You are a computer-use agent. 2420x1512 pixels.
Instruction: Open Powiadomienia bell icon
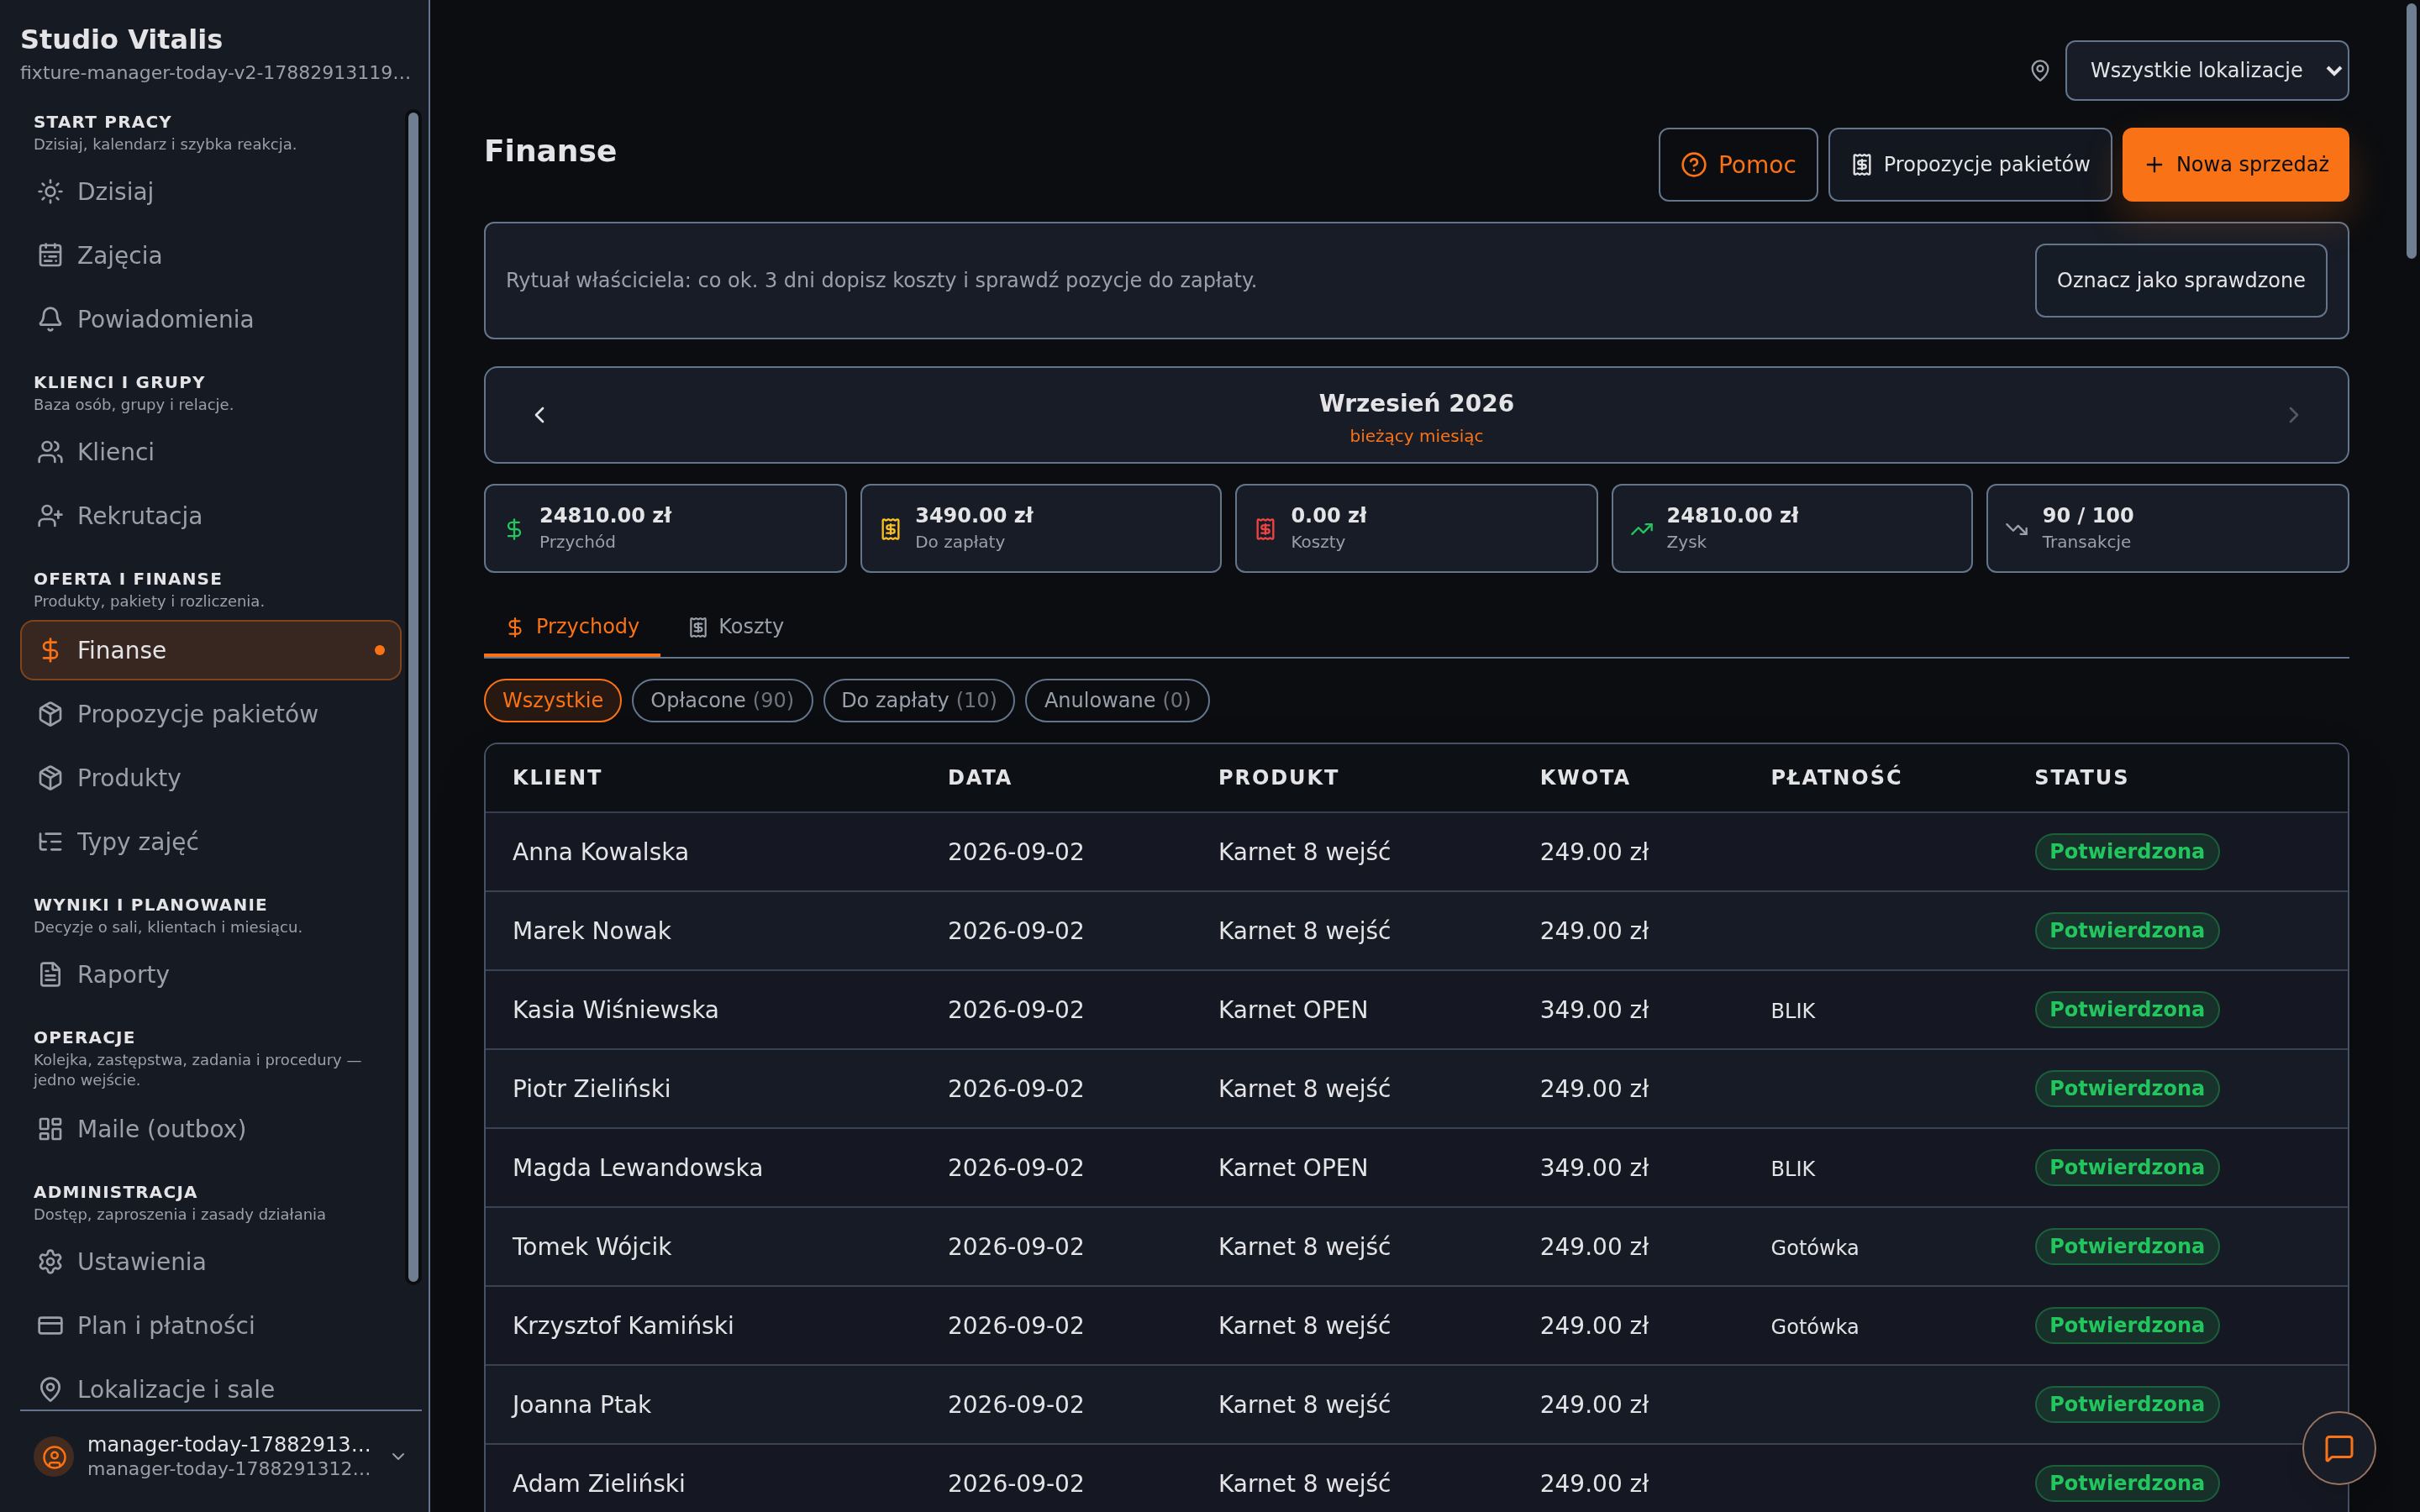(50, 319)
